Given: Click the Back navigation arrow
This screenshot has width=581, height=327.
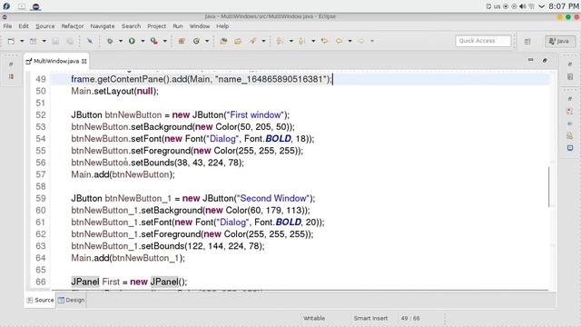Looking at the screenshot, I should [339, 41].
